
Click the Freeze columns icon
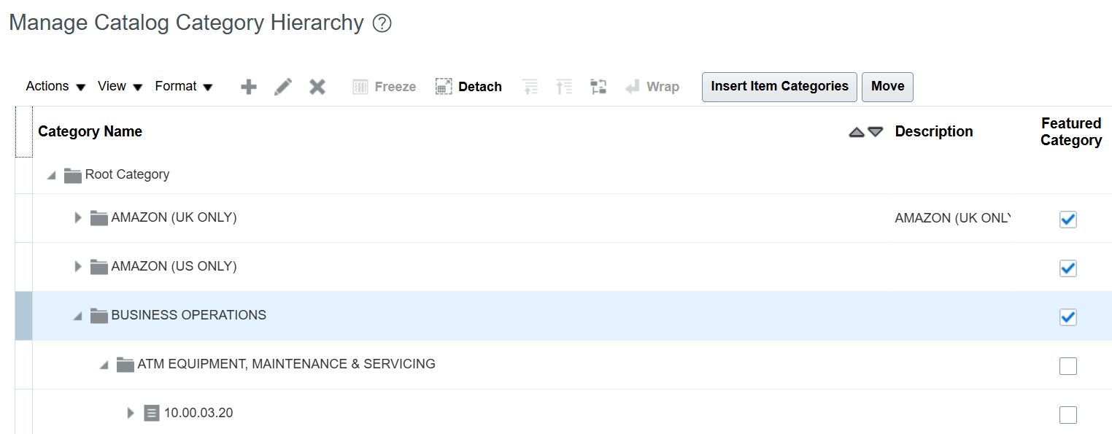click(384, 86)
